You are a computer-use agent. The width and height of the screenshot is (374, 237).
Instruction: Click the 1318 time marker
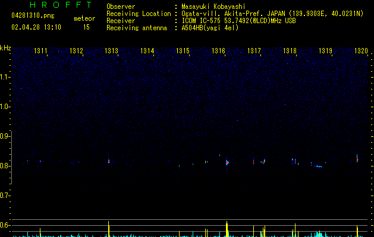coord(290,51)
